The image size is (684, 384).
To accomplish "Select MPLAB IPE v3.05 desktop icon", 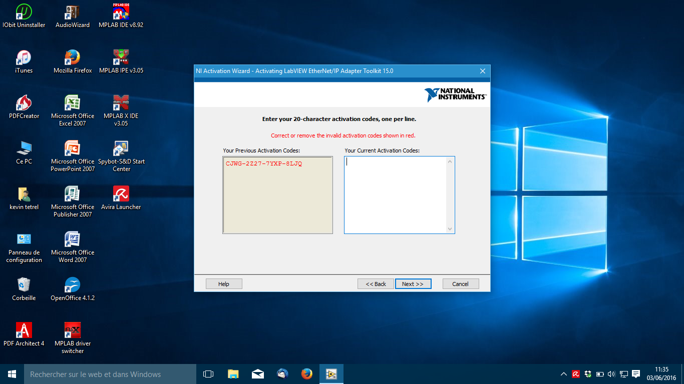I will [121, 62].
